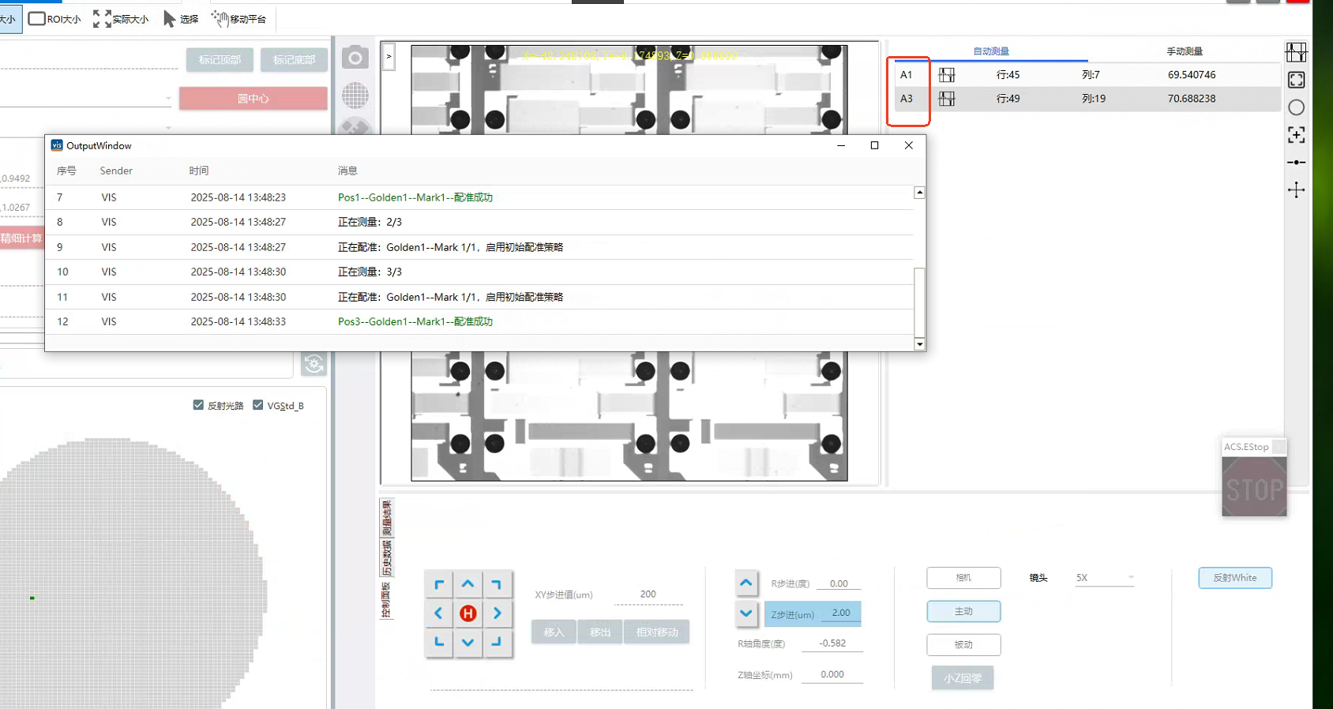Screen dimensions: 1333x709
Task: Click the camera capture icon
Action: coord(355,58)
